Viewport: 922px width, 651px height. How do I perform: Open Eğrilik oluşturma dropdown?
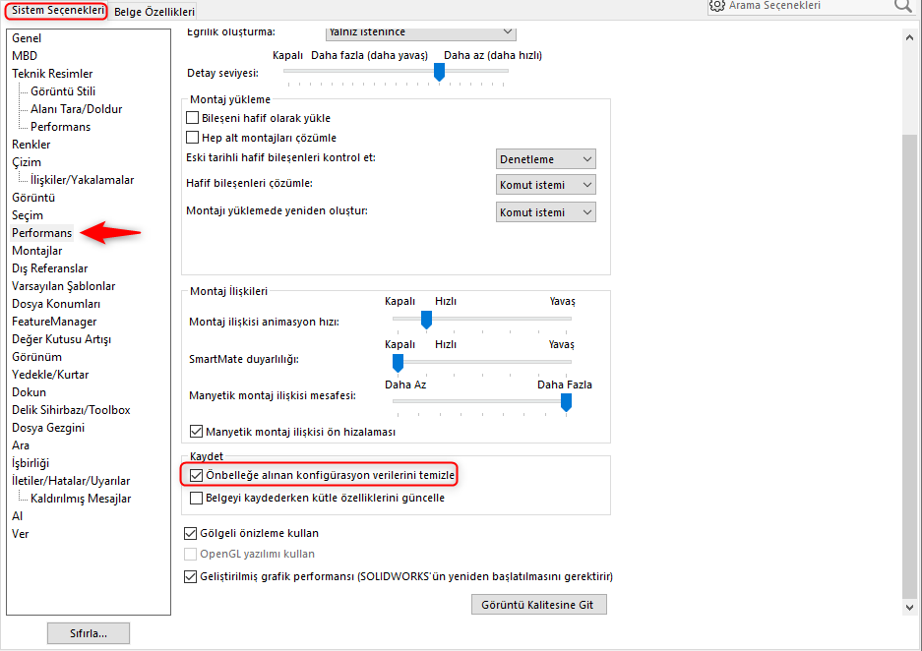point(421,32)
